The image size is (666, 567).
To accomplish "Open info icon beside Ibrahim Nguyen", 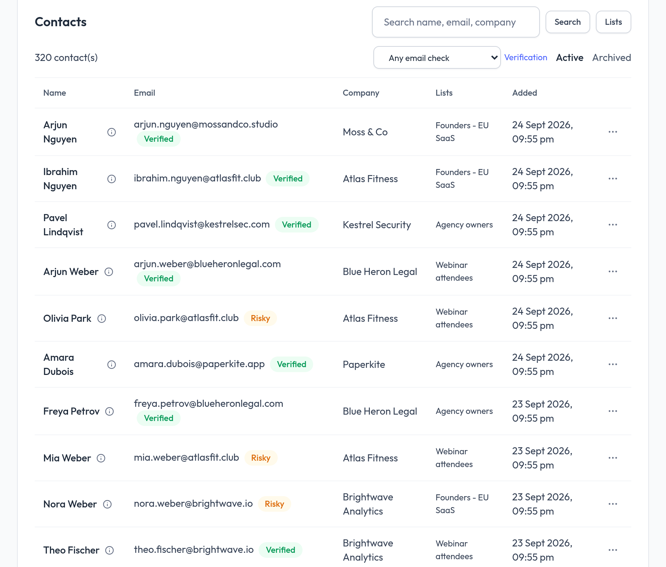I will coord(112,179).
